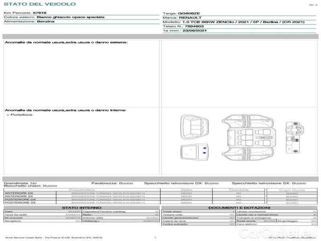Image resolution: width=321 pixels, height=241 pixels.
Task: Click the 'STATO DEL VEICOLO' heading
Action: click(40, 4)
